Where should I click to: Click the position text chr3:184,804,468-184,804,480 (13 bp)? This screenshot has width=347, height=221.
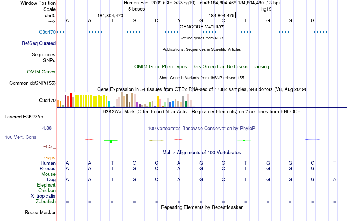pyautogui.click(x=240, y=3)
